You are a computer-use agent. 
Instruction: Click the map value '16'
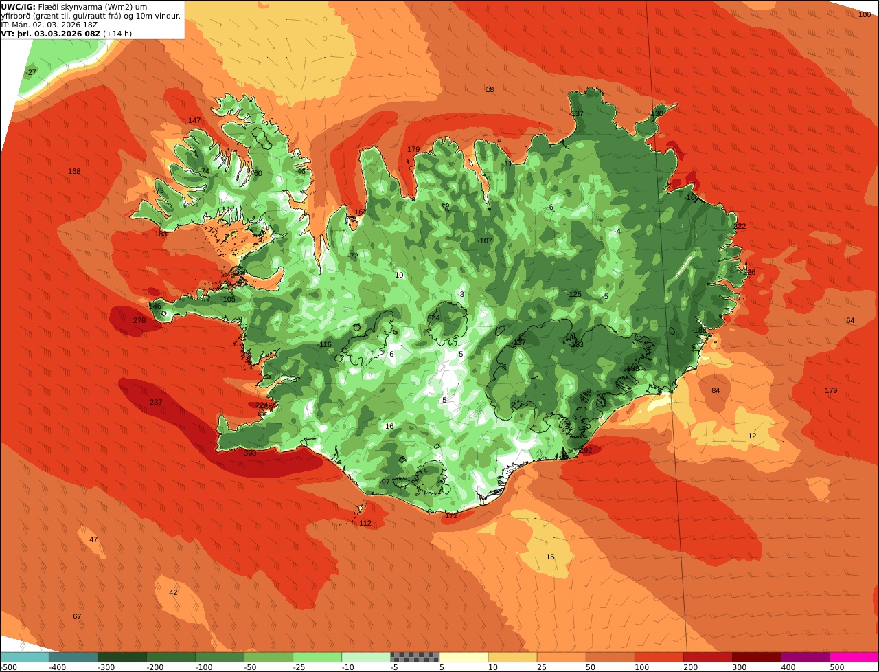pyautogui.click(x=389, y=426)
